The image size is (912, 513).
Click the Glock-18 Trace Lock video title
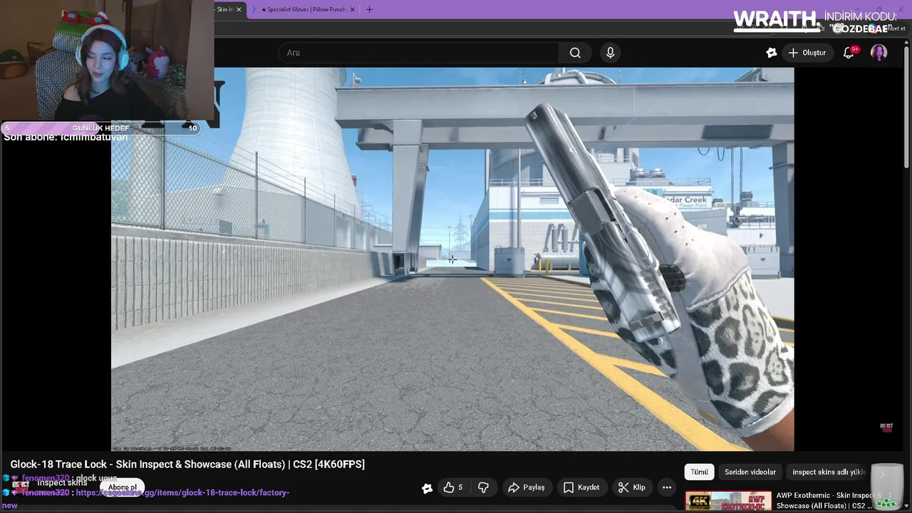coord(187,464)
